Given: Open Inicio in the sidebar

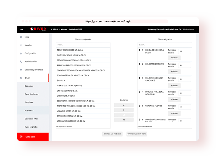Looking at the screenshot, I should (x=33, y=37).
